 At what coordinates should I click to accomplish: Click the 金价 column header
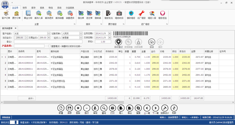[155, 51]
